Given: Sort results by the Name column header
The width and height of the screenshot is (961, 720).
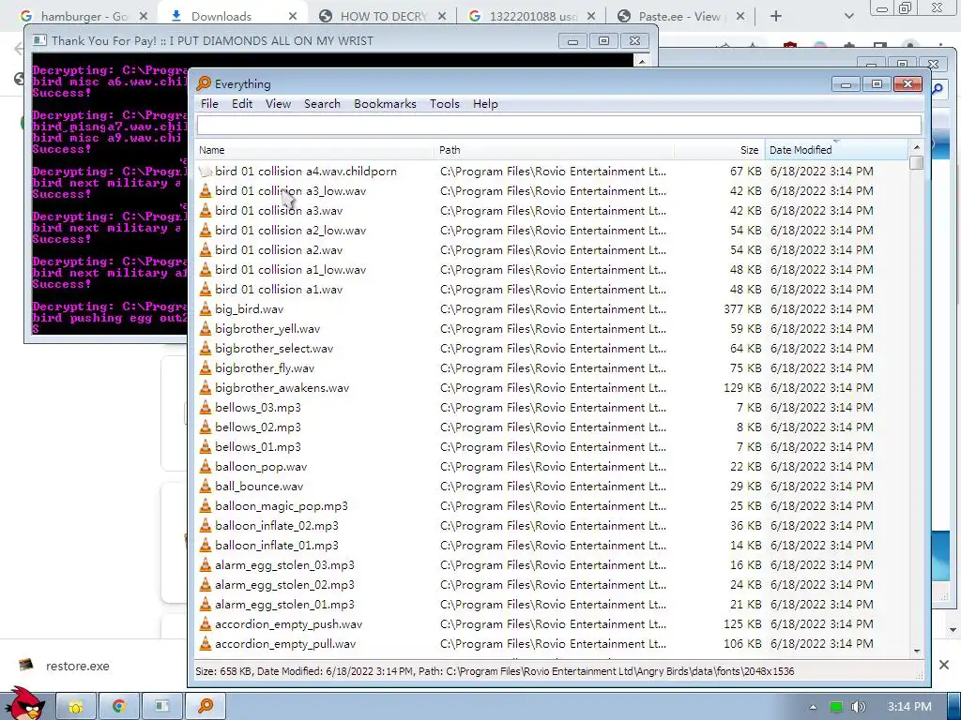Looking at the screenshot, I should (x=314, y=150).
